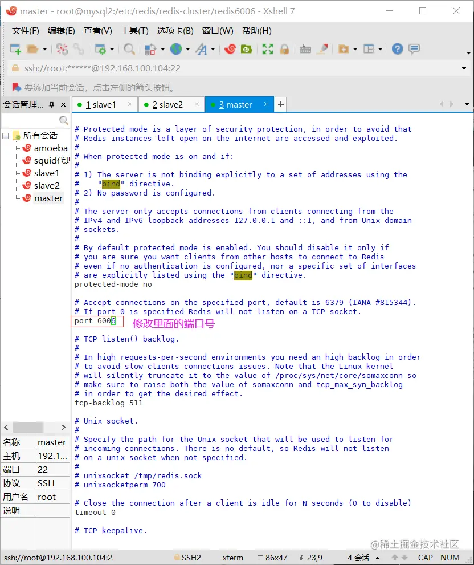Click the 'timeout 0' line
The width and height of the screenshot is (474, 565).
coord(95,513)
